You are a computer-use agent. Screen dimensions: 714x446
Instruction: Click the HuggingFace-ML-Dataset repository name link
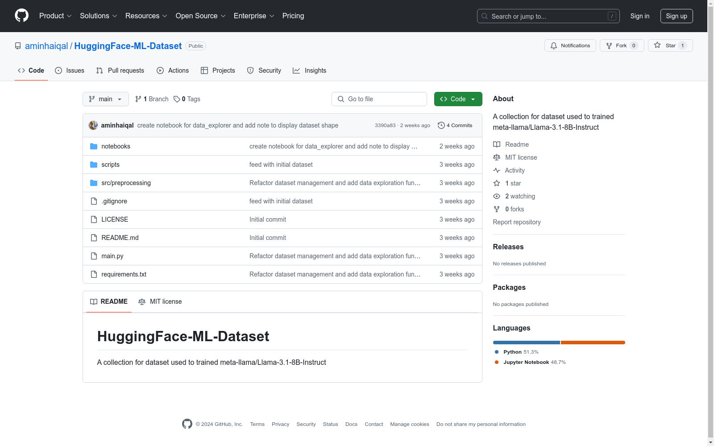(128, 46)
